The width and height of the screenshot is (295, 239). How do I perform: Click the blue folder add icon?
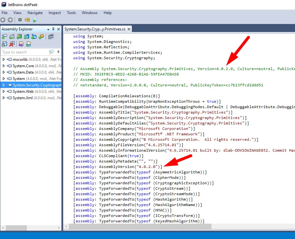27,36
